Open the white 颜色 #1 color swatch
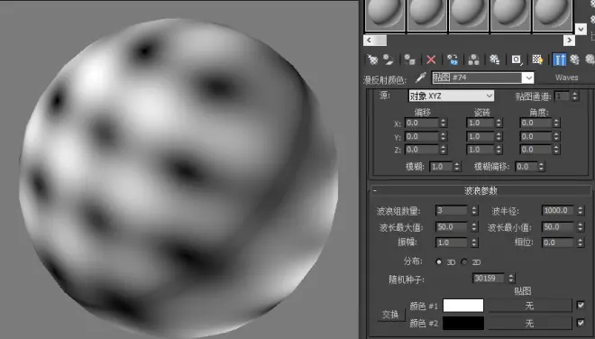 [x=463, y=306]
